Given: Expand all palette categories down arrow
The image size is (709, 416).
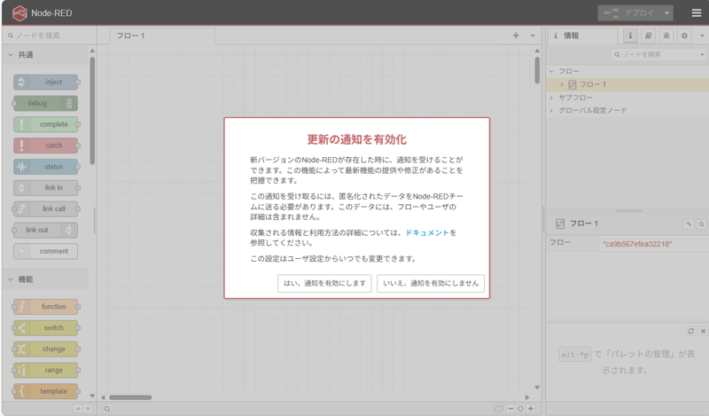Looking at the screenshot, I should coord(88,409).
